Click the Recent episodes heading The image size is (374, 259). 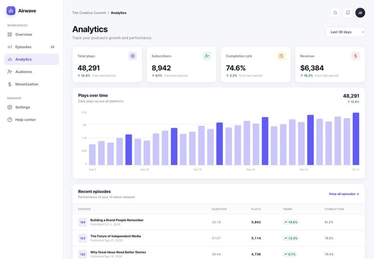click(x=94, y=191)
